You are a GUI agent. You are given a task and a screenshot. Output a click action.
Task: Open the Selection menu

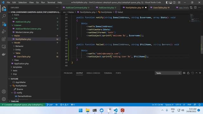[23, 3]
